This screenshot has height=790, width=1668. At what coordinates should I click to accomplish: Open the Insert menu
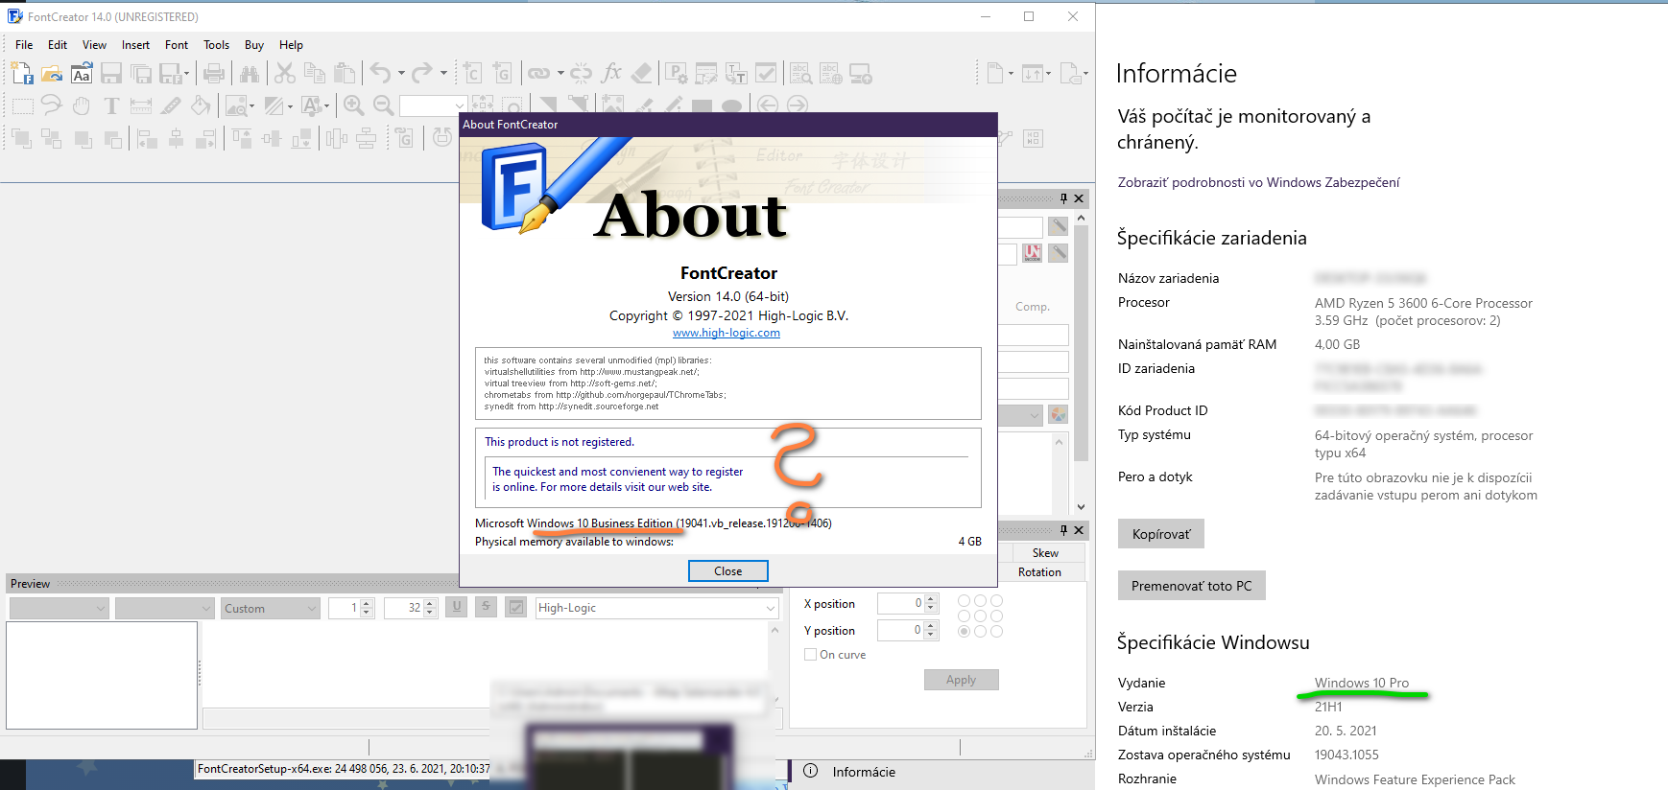coord(135,45)
